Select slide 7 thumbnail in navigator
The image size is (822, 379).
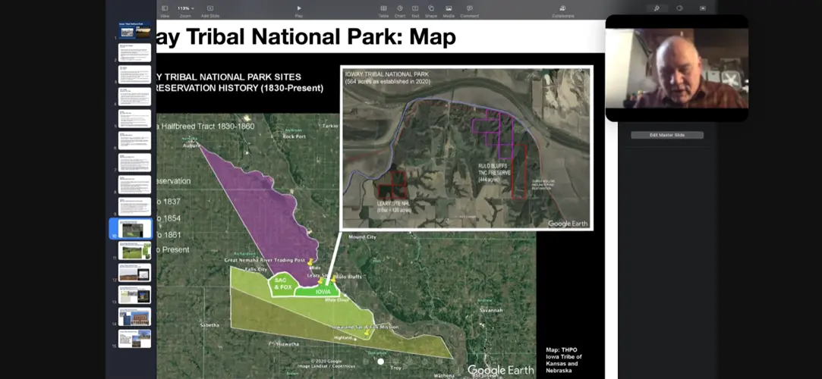(135, 162)
